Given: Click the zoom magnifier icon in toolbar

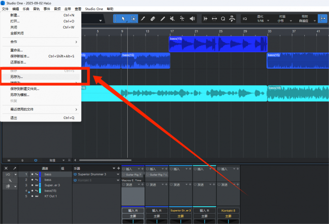Looking at the screenshot, I should coord(223,19).
